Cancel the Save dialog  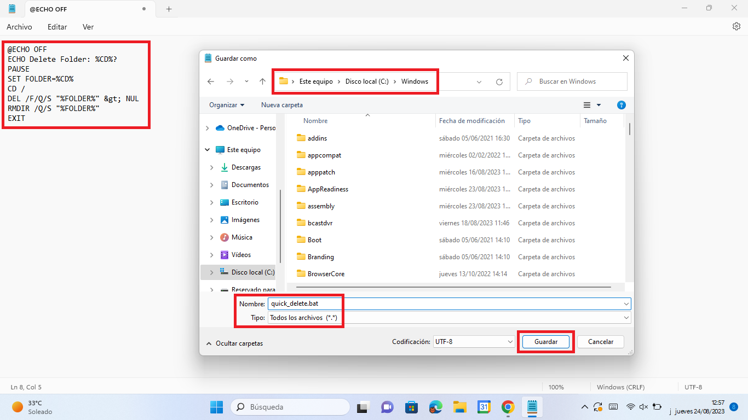600,342
